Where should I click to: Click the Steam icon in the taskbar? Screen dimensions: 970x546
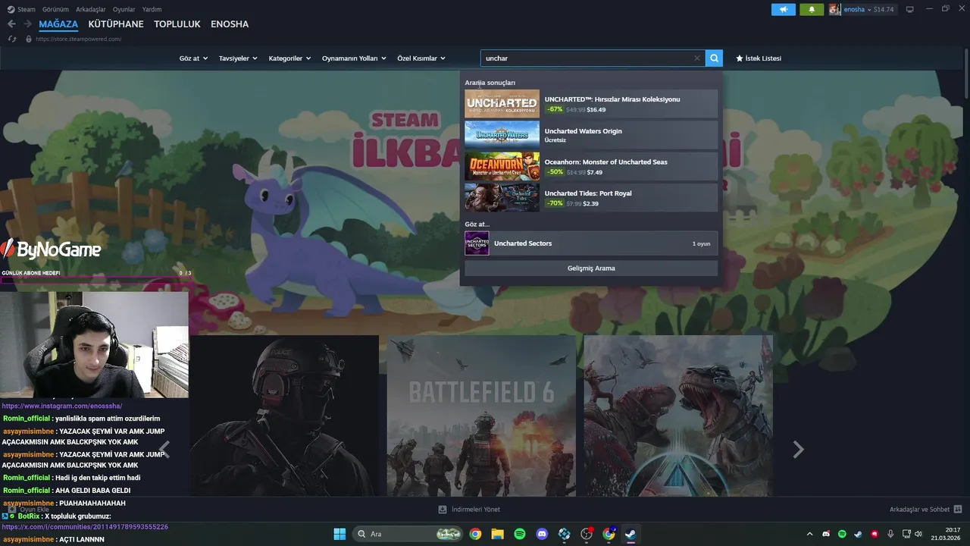click(630, 534)
